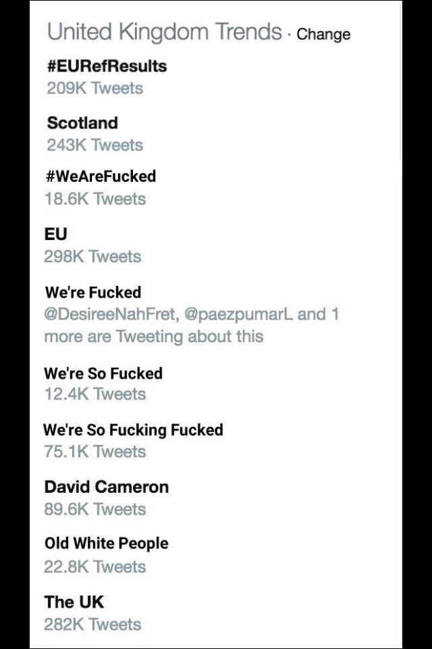Click the United Kingdom Trends heading
This screenshot has width=432, height=649.
click(164, 32)
